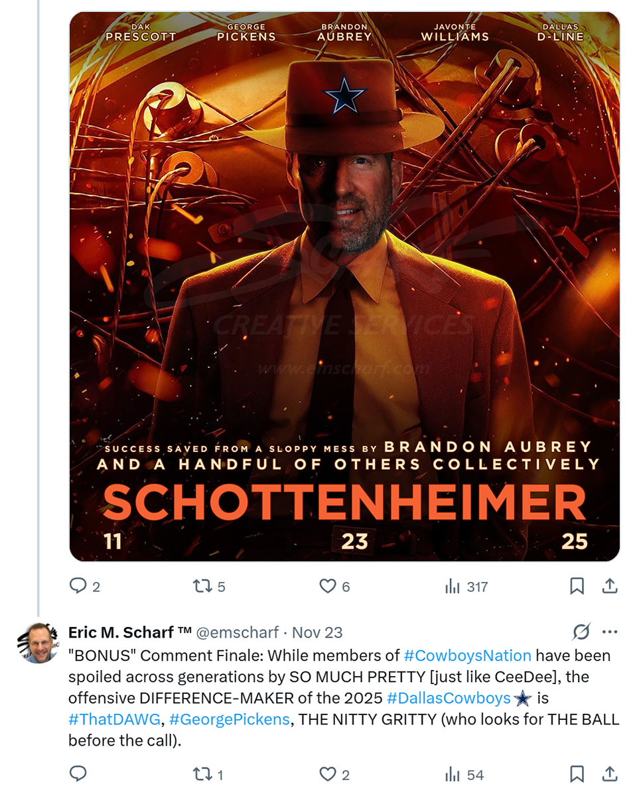Reply to the BONUS Comment Finale tweet

[x=78, y=773]
